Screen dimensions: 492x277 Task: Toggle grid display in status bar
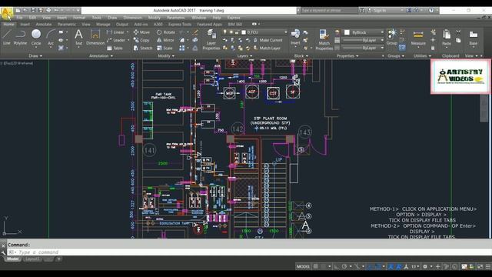coord(316,266)
